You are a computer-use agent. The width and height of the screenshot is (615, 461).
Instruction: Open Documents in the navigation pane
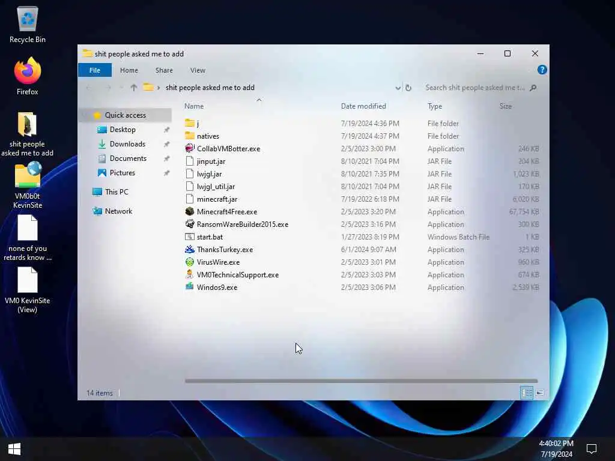[128, 158]
